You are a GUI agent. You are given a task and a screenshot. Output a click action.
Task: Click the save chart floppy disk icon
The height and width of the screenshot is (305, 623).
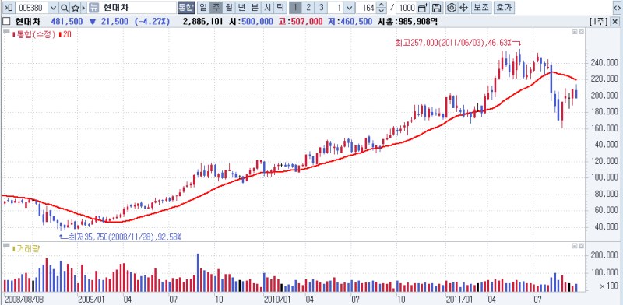pyautogui.click(x=436, y=8)
